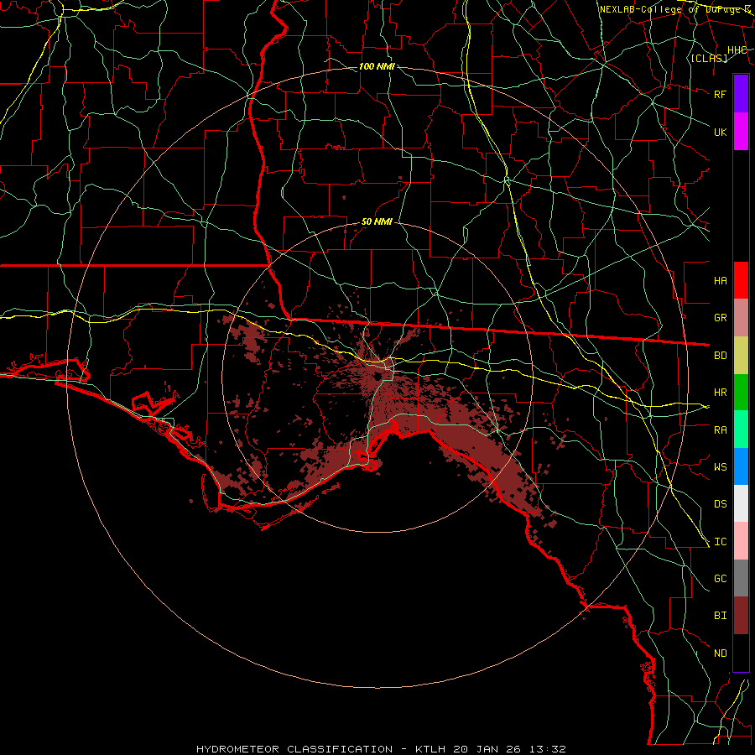Click the UK legend label
755x755 pixels.
[720, 132]
